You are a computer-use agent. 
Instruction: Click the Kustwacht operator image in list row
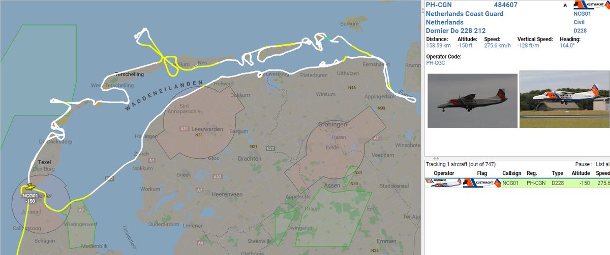[444, 183]
